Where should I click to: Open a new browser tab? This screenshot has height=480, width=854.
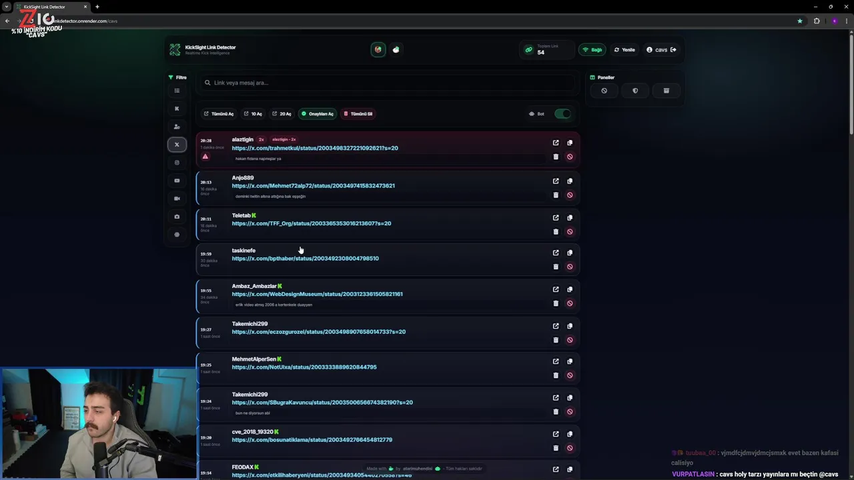(x=97, y=7)
